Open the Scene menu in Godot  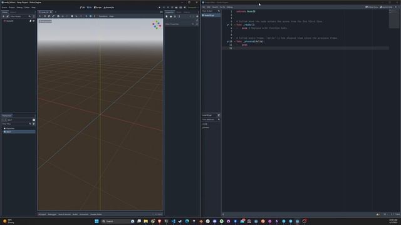pos(4,7)
